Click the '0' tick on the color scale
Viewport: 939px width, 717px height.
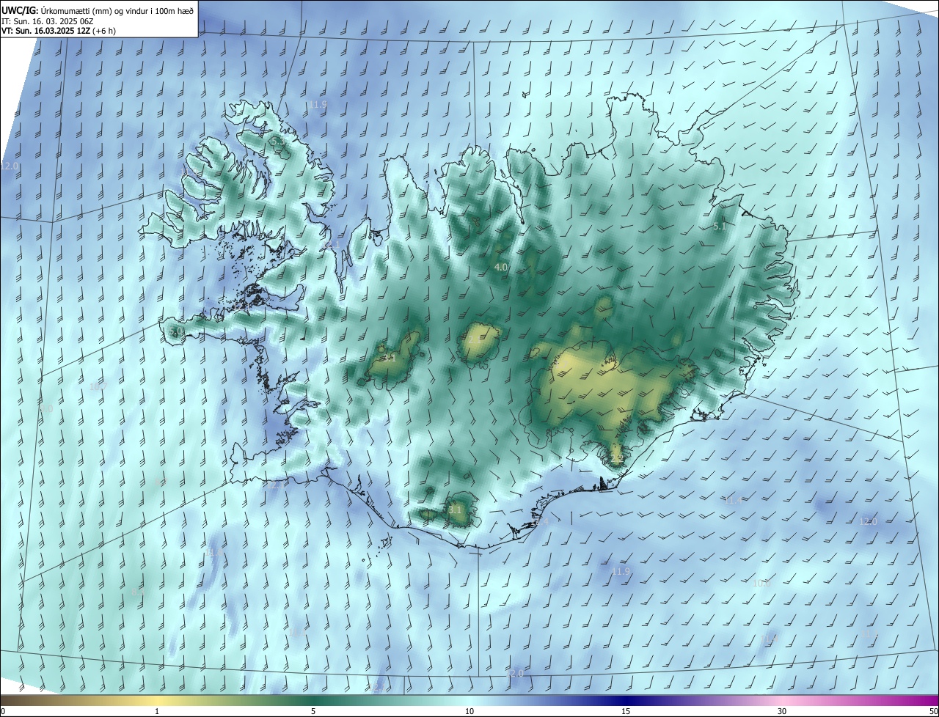(x=2, y=711)
